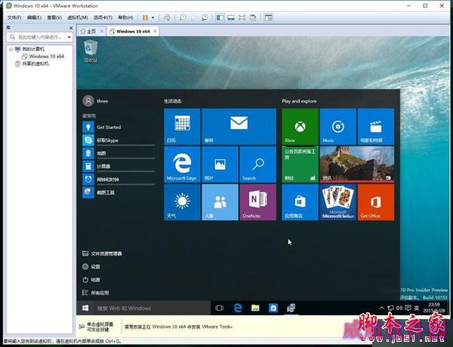Open the 虚拟机(M) menu

tap(78, 17)
